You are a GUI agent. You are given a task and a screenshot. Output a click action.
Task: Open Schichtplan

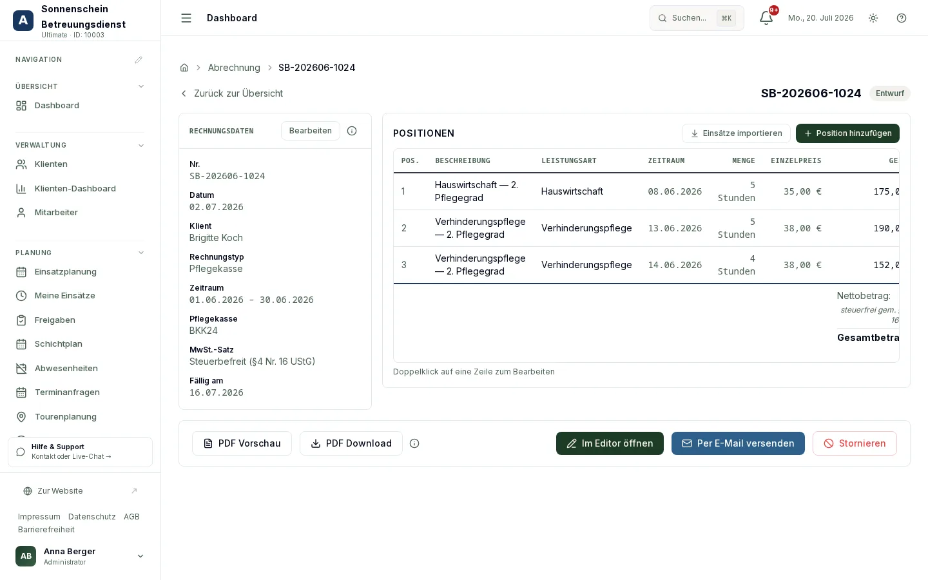tap(80, 344)
